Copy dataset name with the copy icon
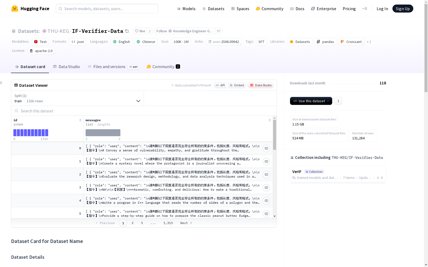Viewport: 428px width, 267px height. (x=127, y=31)
